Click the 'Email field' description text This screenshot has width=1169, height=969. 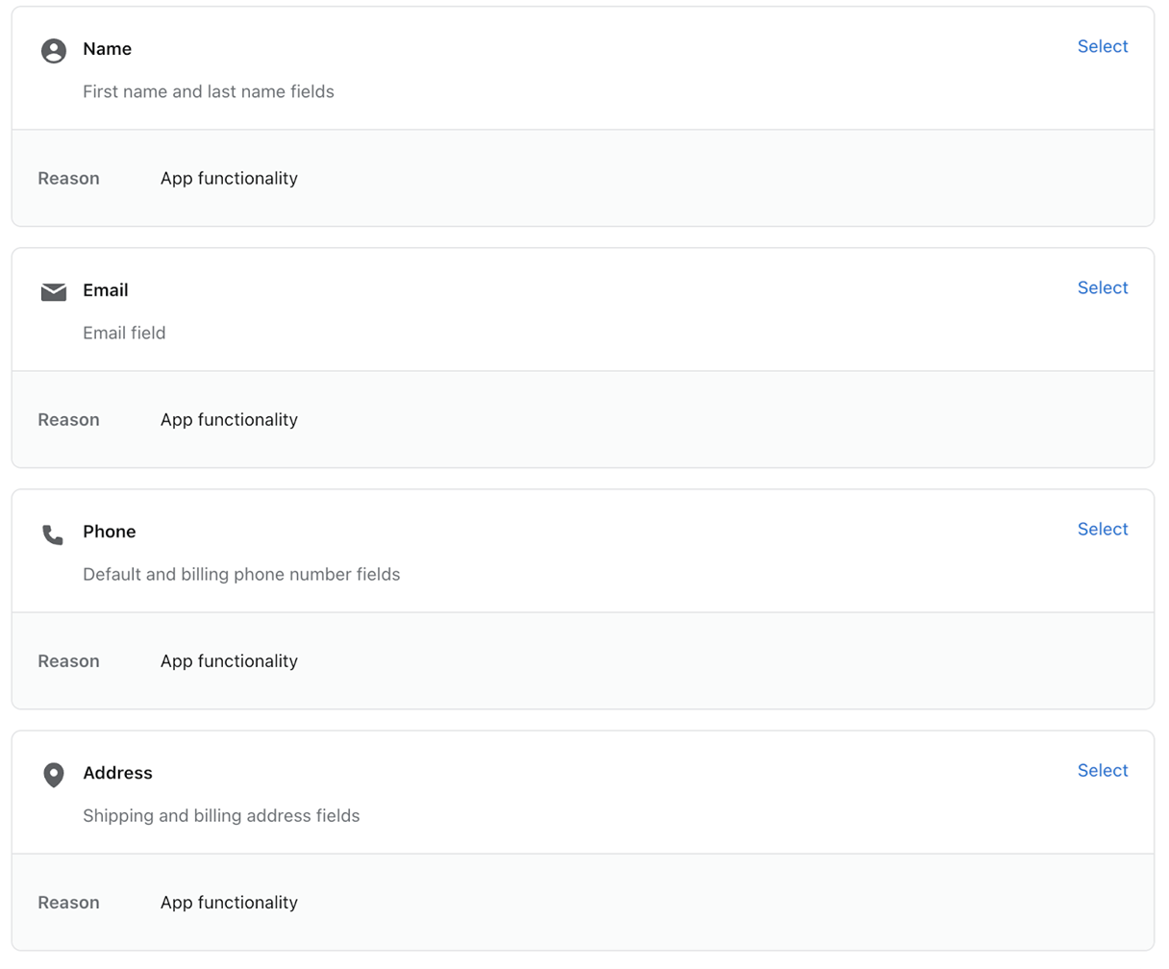pos(124,334)
